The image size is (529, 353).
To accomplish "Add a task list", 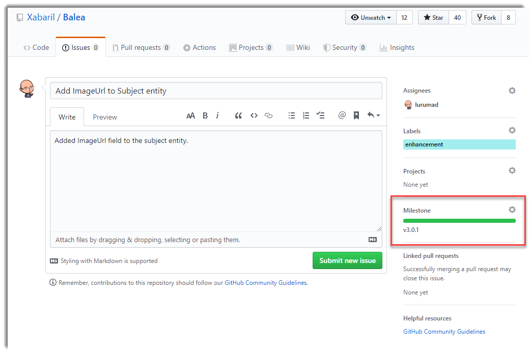I will click(x=320, y=115).
